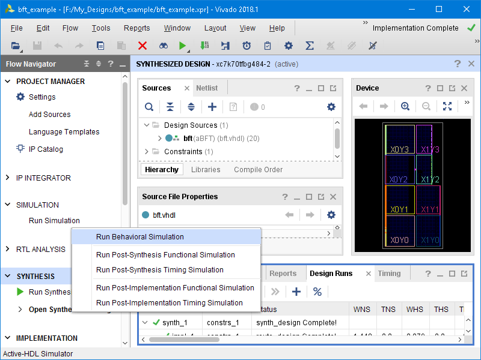Click Run Simulation in Flow Navigator

pos(54,221)
